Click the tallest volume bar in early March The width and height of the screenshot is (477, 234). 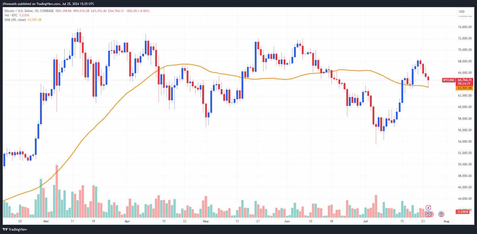click(57, 191)
